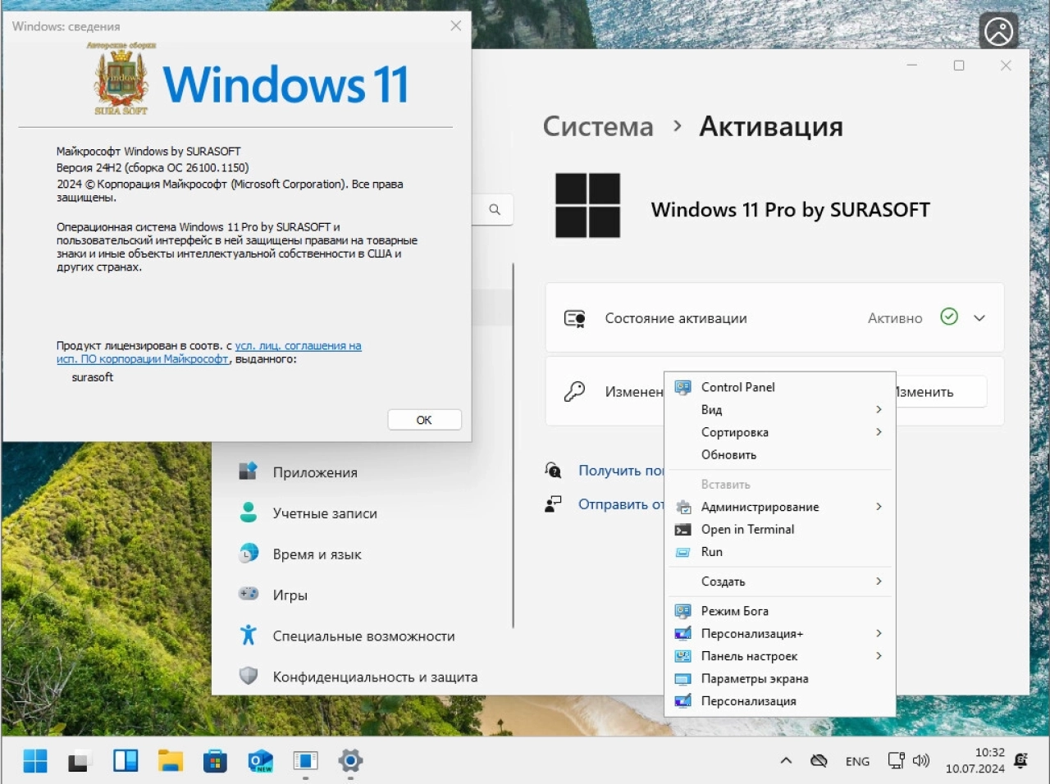The width and height of the screenshot is (1050, 784).
Task: Open the Отправить отзыв link
Action: click(621, 504)
